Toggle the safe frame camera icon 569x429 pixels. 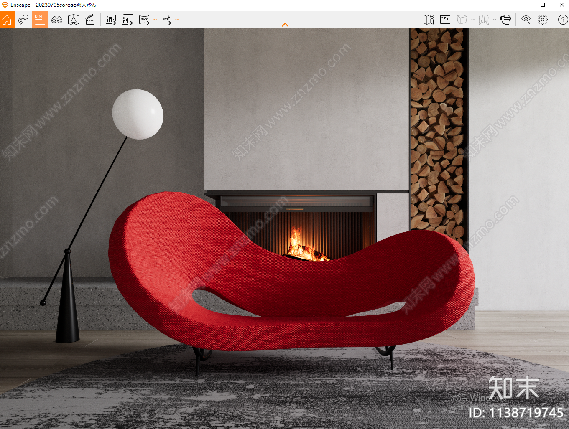point(74,20)
